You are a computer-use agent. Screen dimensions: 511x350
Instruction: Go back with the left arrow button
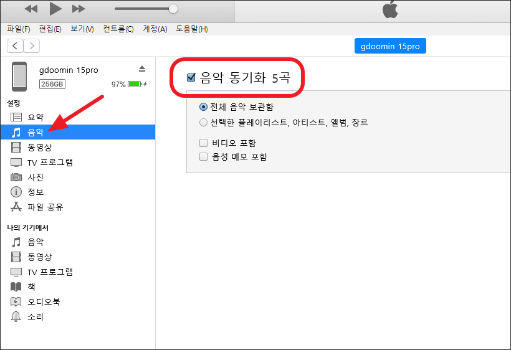(15, 45)
